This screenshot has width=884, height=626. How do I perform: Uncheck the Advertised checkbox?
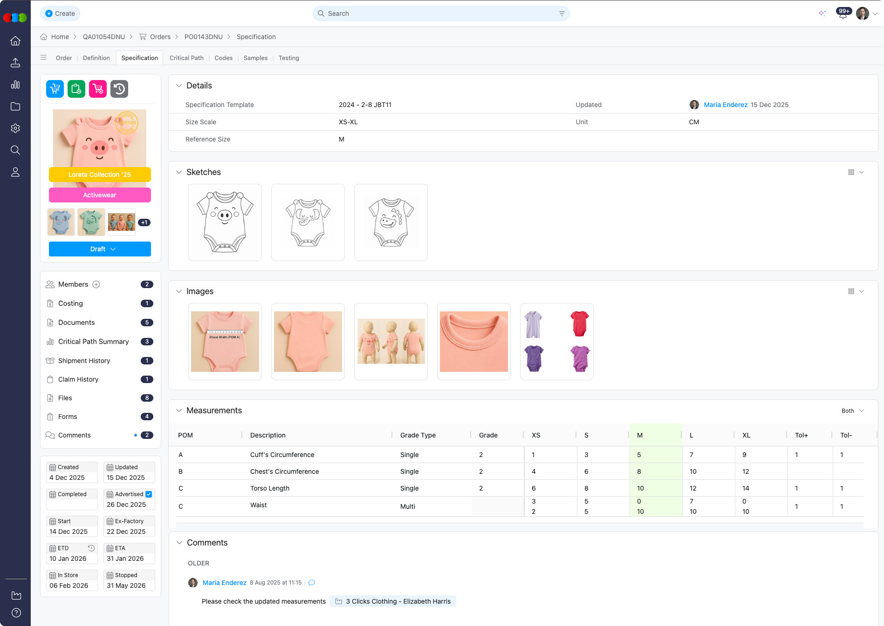pos(148,494)
